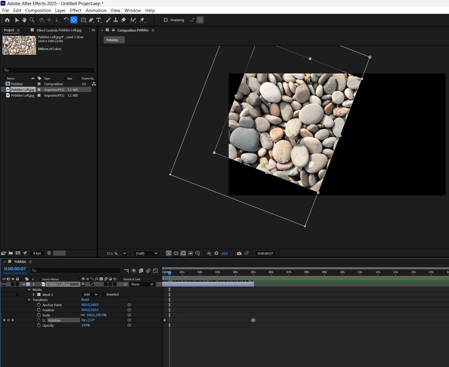Select the Pen tool
449x367 pixels.
(x=91, y=20)
